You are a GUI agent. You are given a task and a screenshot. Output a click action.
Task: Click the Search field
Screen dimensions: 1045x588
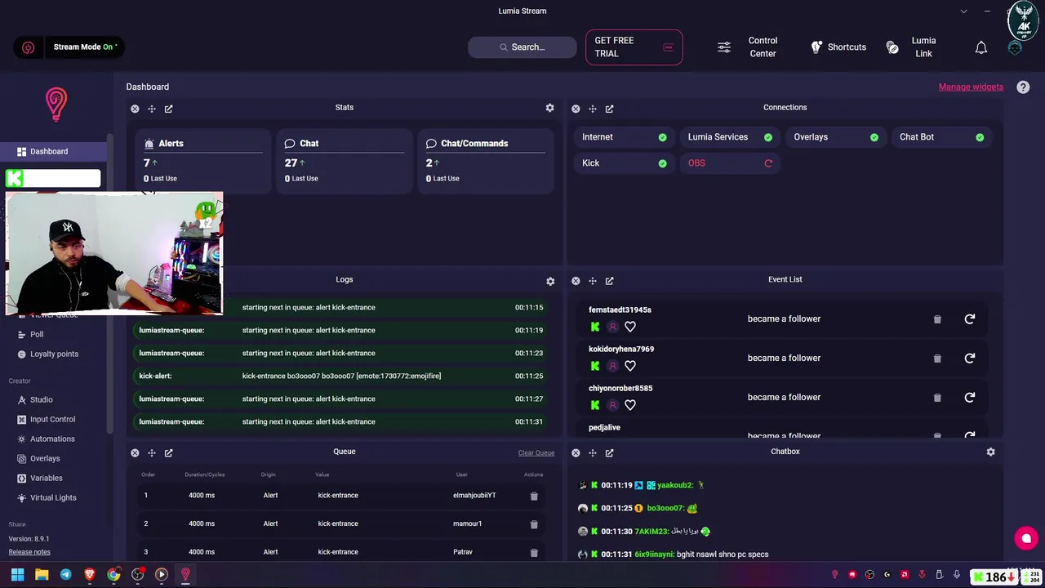[x=522, y=47]
